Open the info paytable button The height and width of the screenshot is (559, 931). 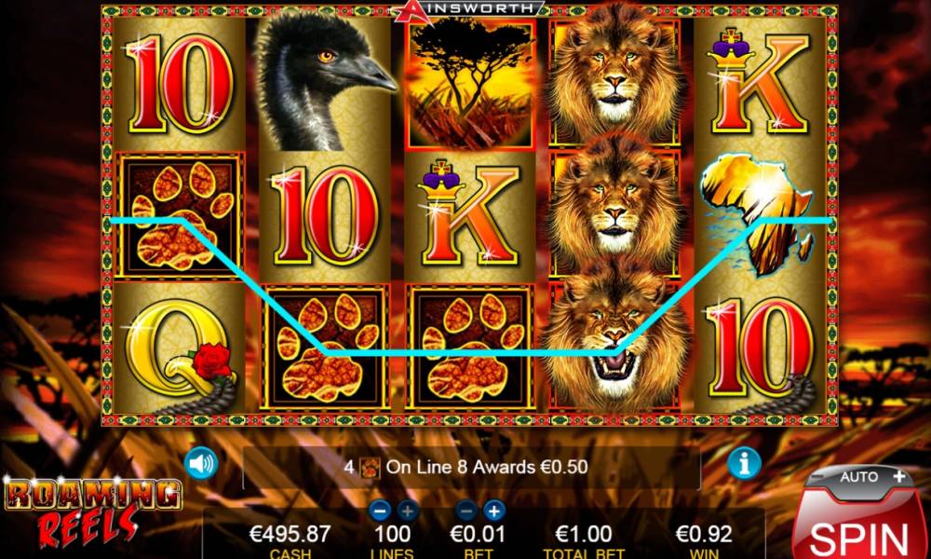pyautogui.click(x=744, y=461)
